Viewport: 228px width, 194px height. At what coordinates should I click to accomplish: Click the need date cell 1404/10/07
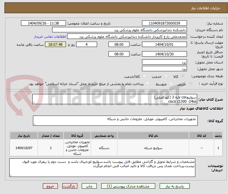(24, 148)
